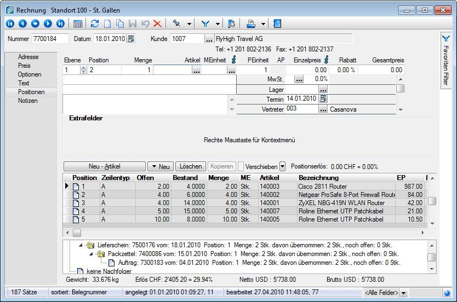This screenshot has width=457, height=302.
Task: Select Optionen in left navigation
Action: [30, 74]
